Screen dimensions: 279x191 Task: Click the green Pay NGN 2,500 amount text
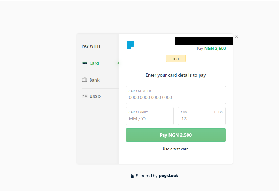pyautogui.click(x=215, y=48)
